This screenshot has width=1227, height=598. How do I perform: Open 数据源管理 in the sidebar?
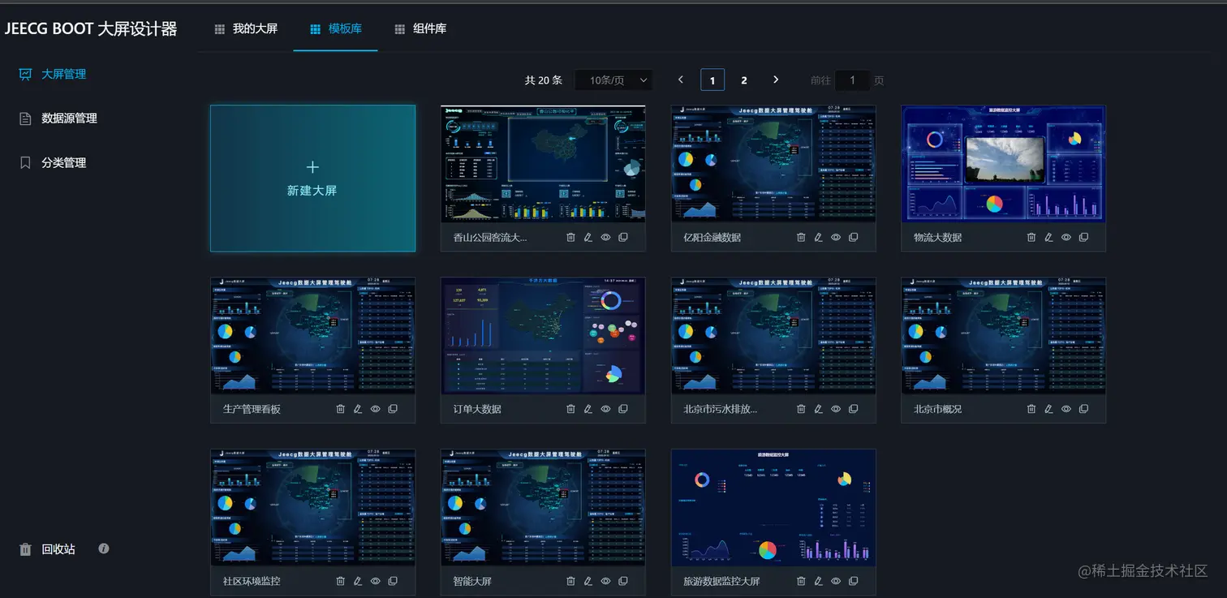pyautogui.click(x=58, y=118)
